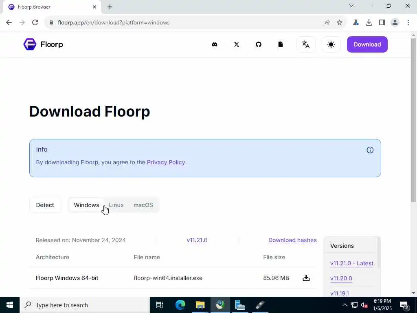This screenshot has height=313, width=417.
Task: Open the browser profile avatar icon
Action: (395, 22)
